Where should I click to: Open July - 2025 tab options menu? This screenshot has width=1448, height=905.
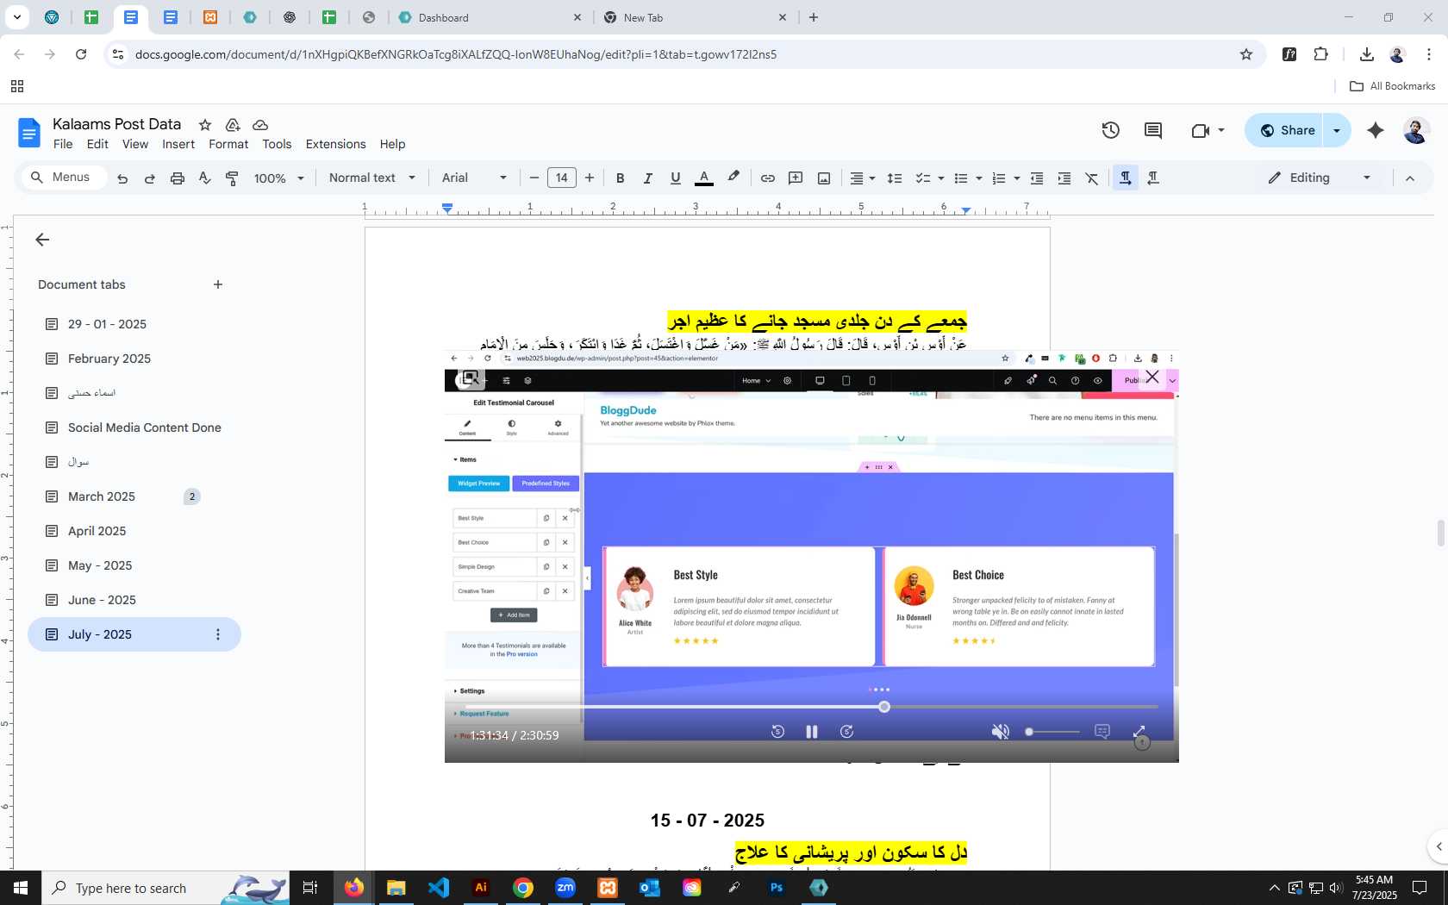[218, 634]
